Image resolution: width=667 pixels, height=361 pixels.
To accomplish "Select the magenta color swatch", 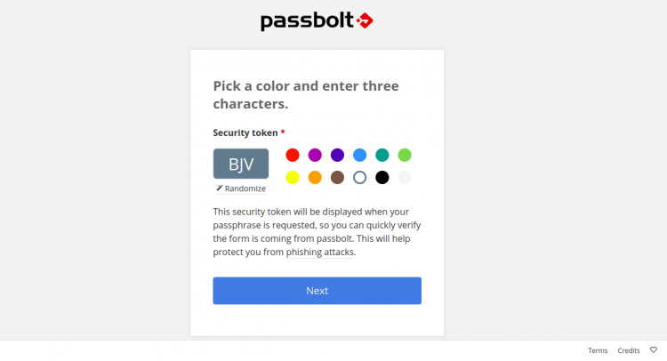I will click(x=315, y=155).
